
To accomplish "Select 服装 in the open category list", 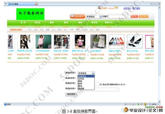I will pyautogui.click(x=86, y=81).
